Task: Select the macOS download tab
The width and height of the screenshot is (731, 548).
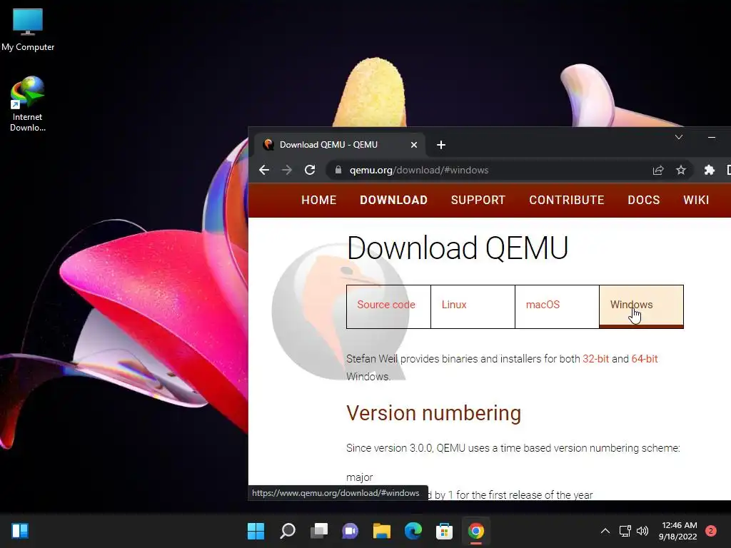Action: (557, 307)
